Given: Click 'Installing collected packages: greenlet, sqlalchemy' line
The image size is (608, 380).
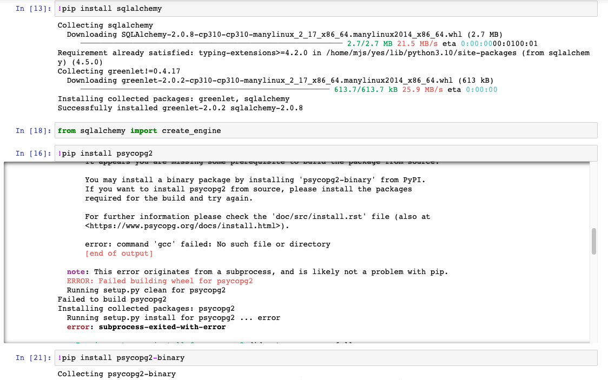Looking at the screenshot, I should click(x=174, y=99).
